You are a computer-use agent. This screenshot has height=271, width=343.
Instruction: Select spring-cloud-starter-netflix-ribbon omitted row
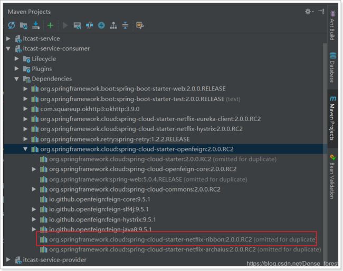pos(163,239)
